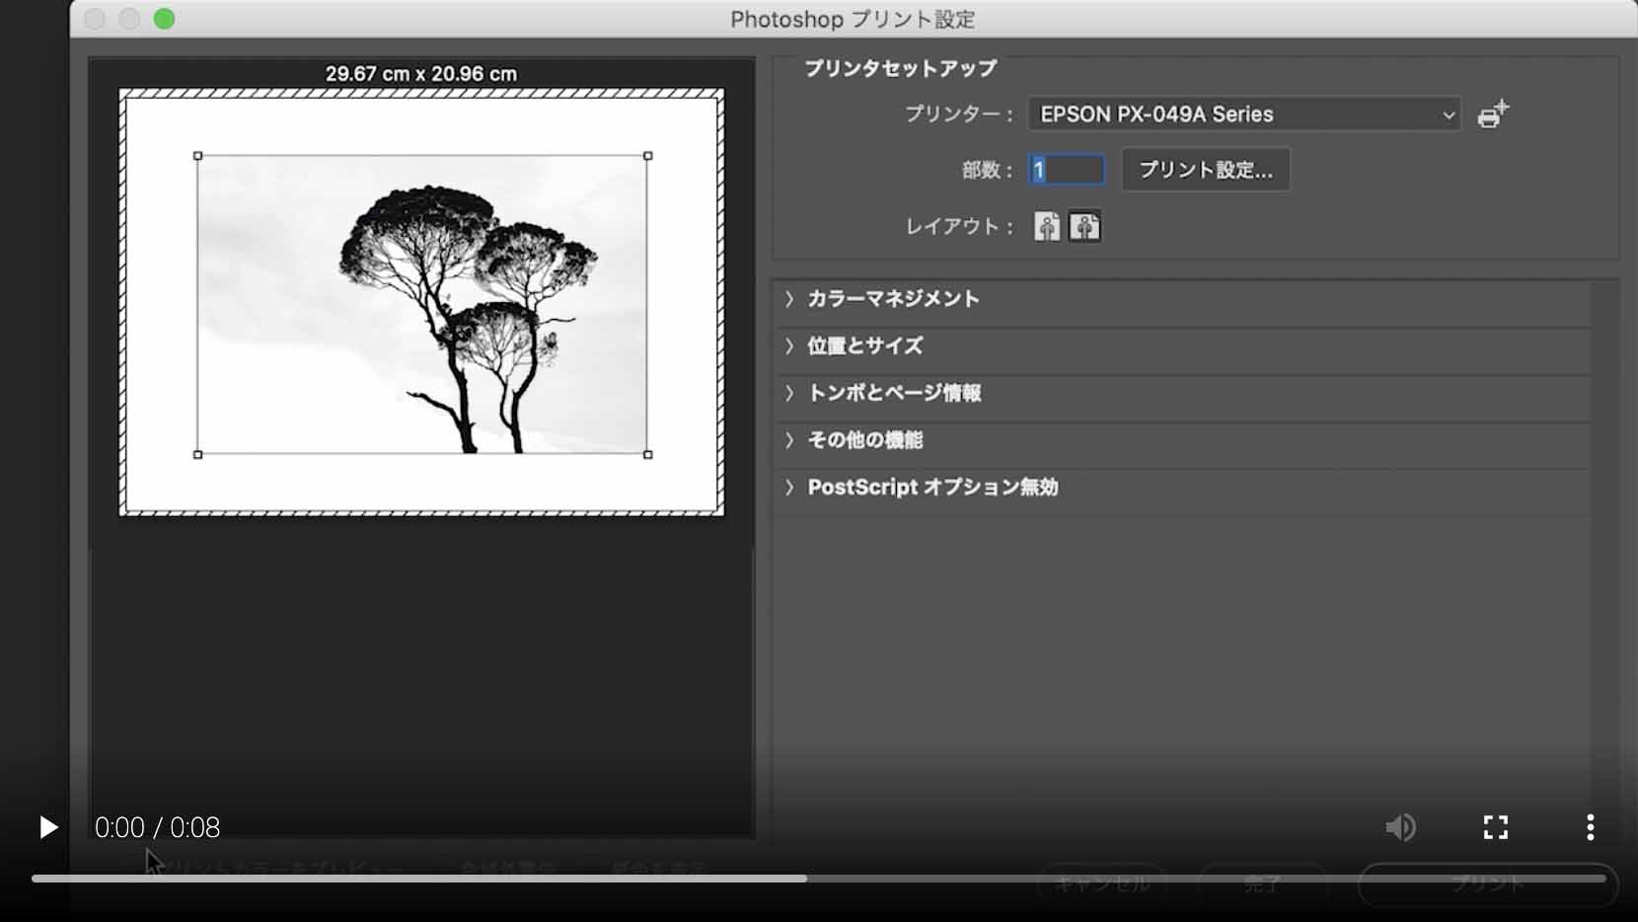This screenshot has height=922, width=1638.
Task: Click the copies (部数) input field
Action: [x=1066, y=170]
